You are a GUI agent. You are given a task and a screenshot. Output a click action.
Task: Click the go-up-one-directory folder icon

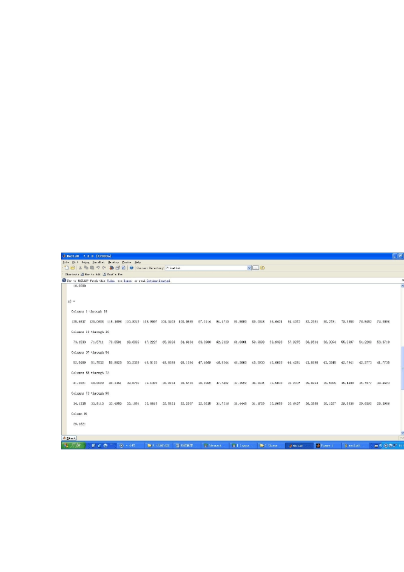click(x=262, y=268)
